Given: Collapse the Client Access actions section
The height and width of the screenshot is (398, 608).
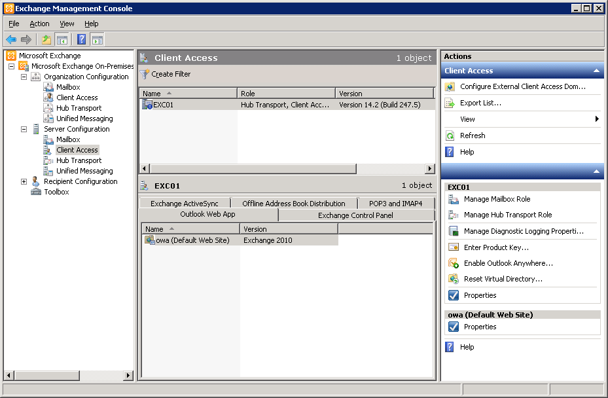Looking at the screenshot, I should (x=596, y=71).
